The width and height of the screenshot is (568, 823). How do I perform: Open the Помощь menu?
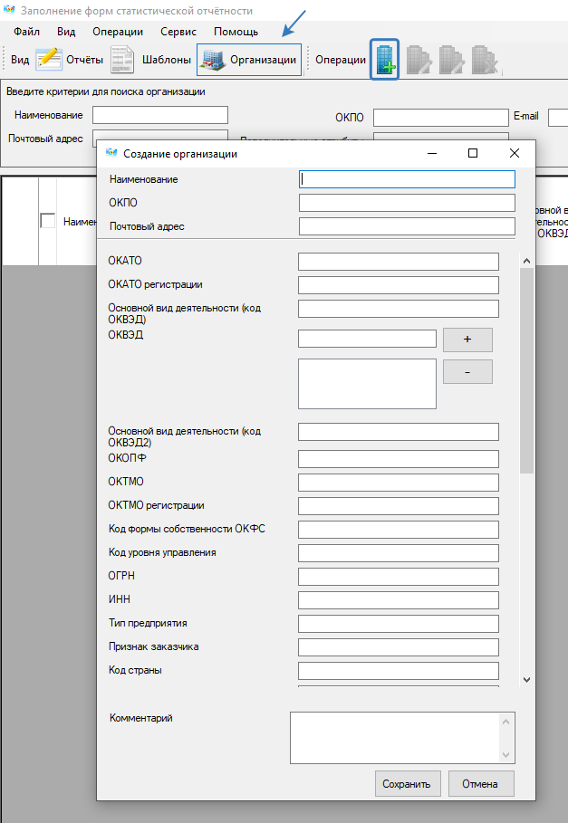coord(236,32)
